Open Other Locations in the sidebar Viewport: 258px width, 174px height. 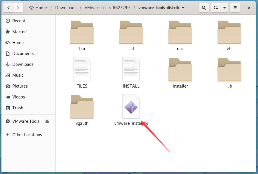tap(28, 135)
